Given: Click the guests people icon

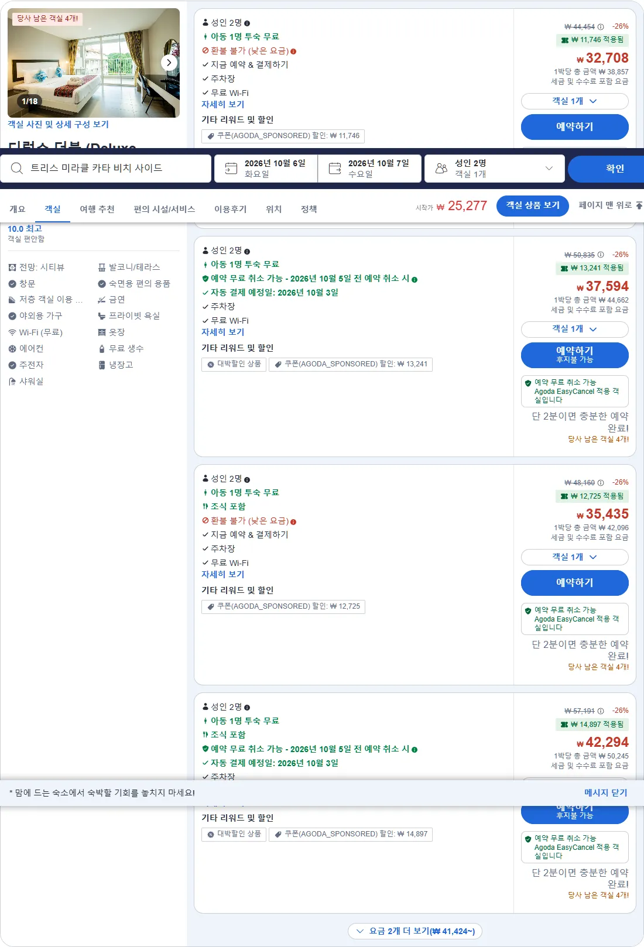Looking at the screenshot, I should coord(441,169).
